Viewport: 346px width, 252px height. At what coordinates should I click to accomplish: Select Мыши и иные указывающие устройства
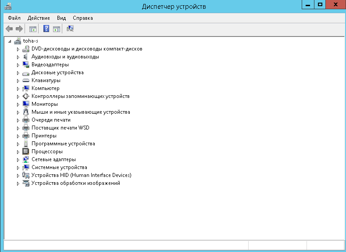tap(80, 112)
